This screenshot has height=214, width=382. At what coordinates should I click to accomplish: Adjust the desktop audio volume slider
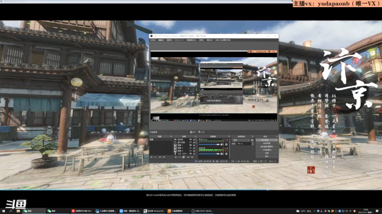[209, 154]
